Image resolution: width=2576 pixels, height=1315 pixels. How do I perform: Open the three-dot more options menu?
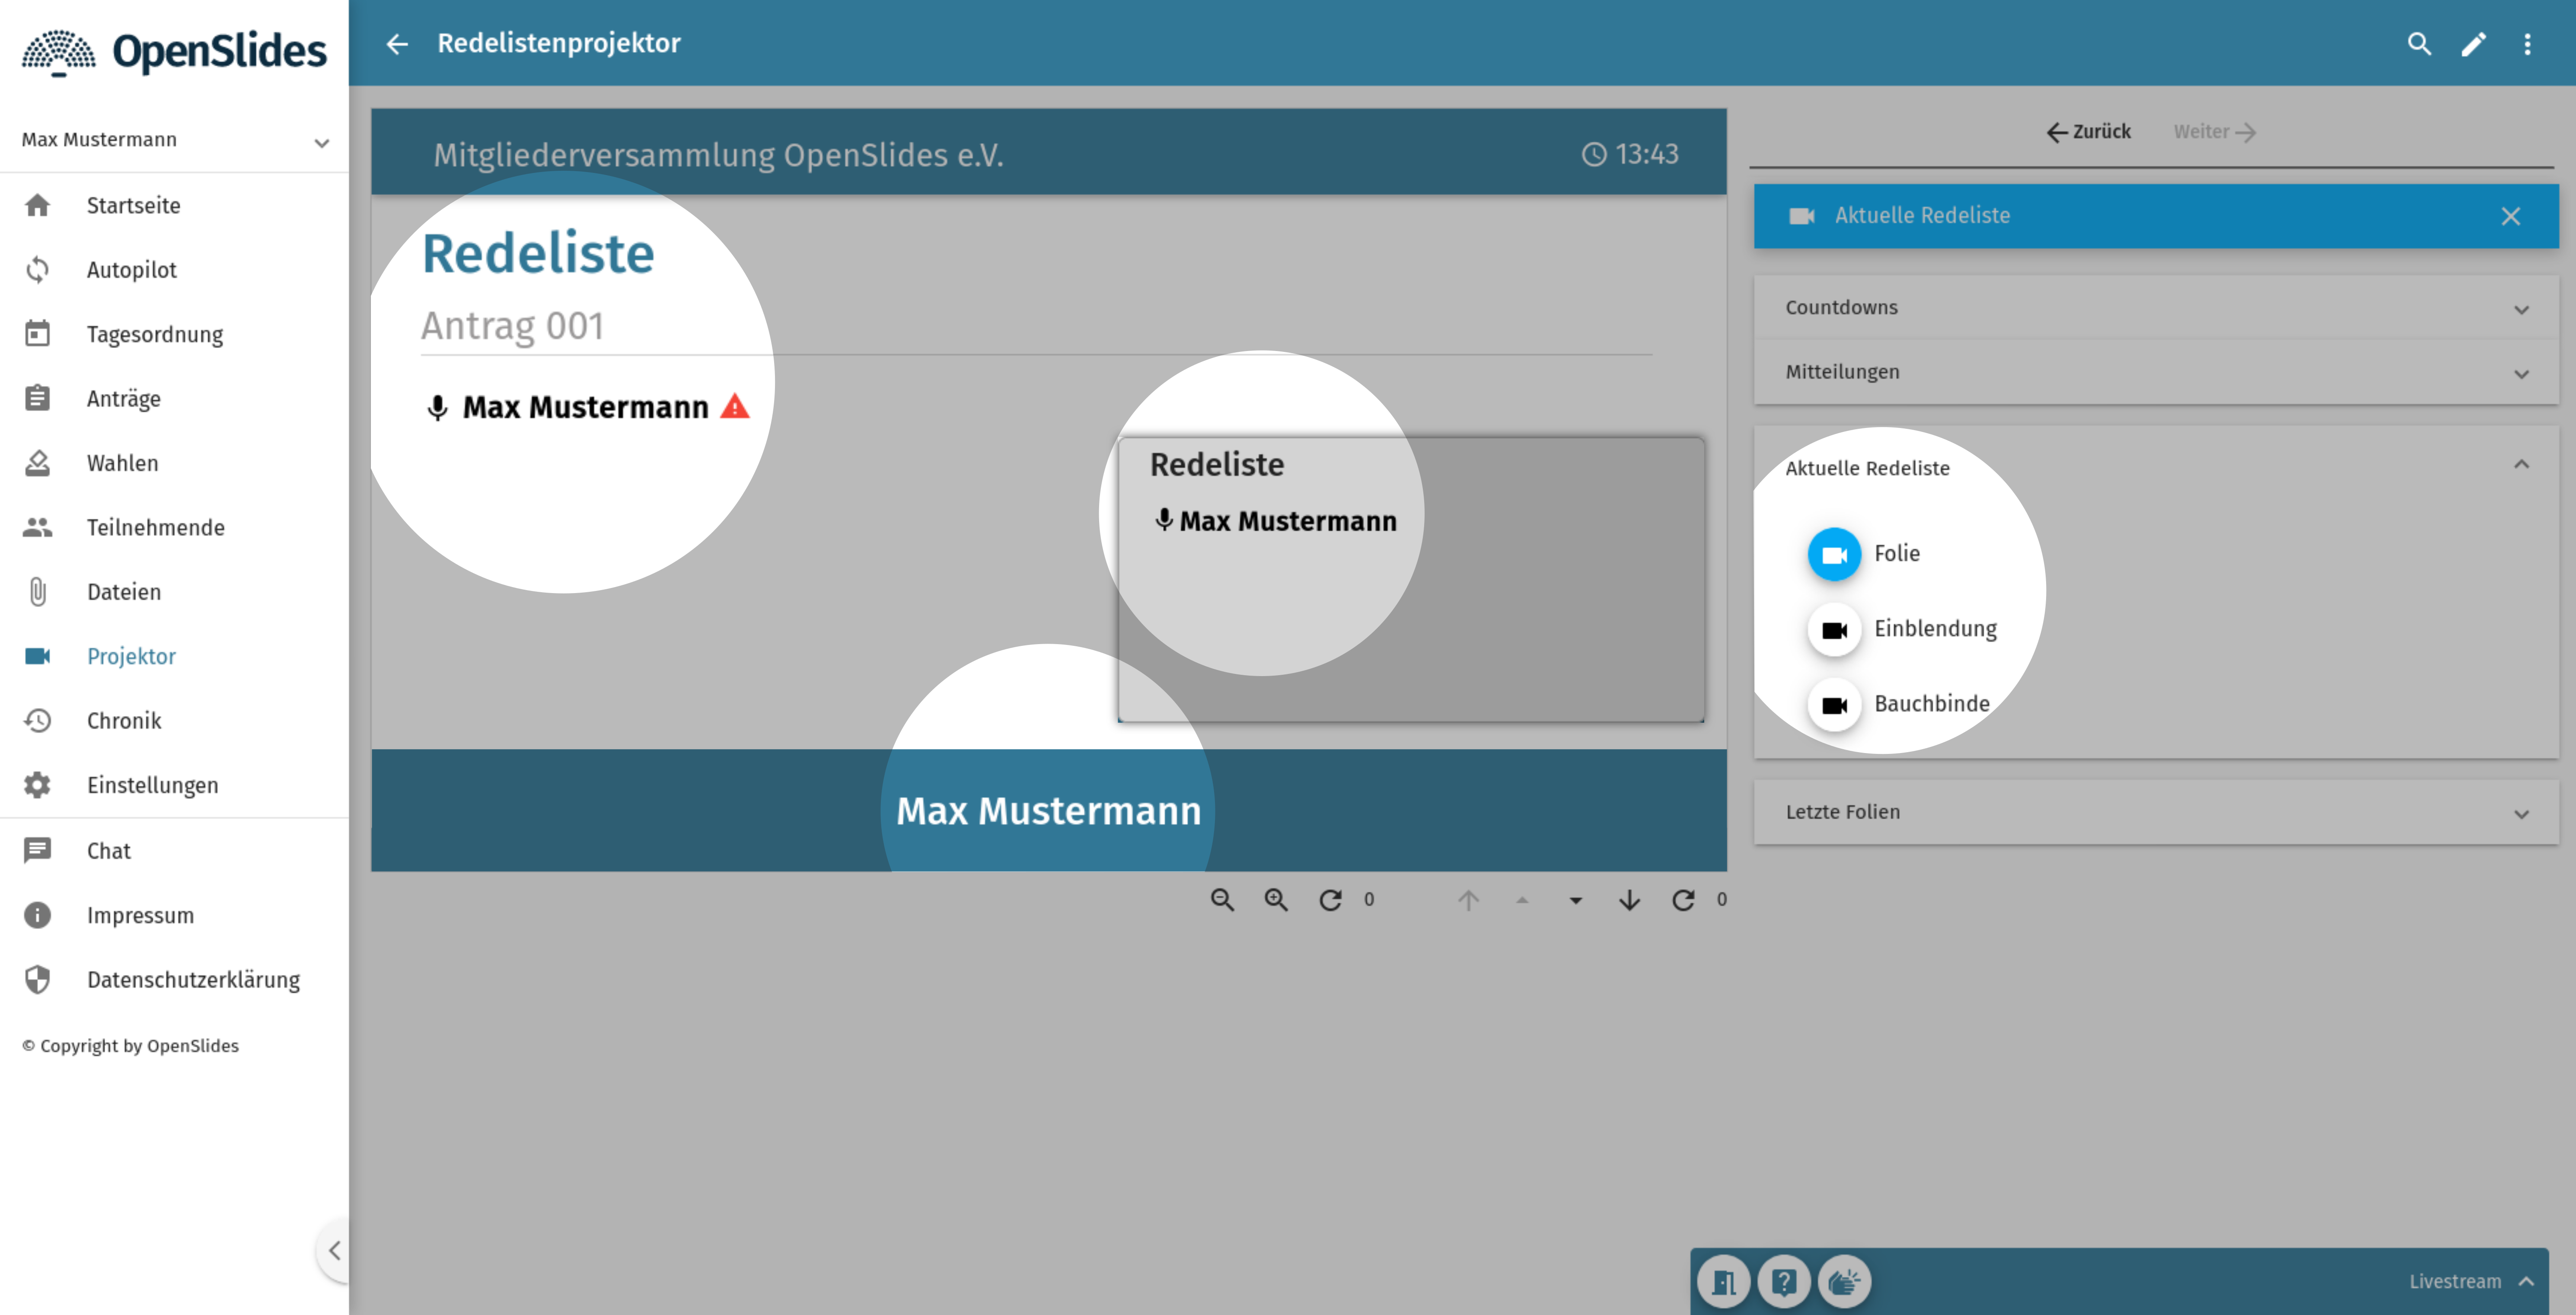click(2527, 44)
